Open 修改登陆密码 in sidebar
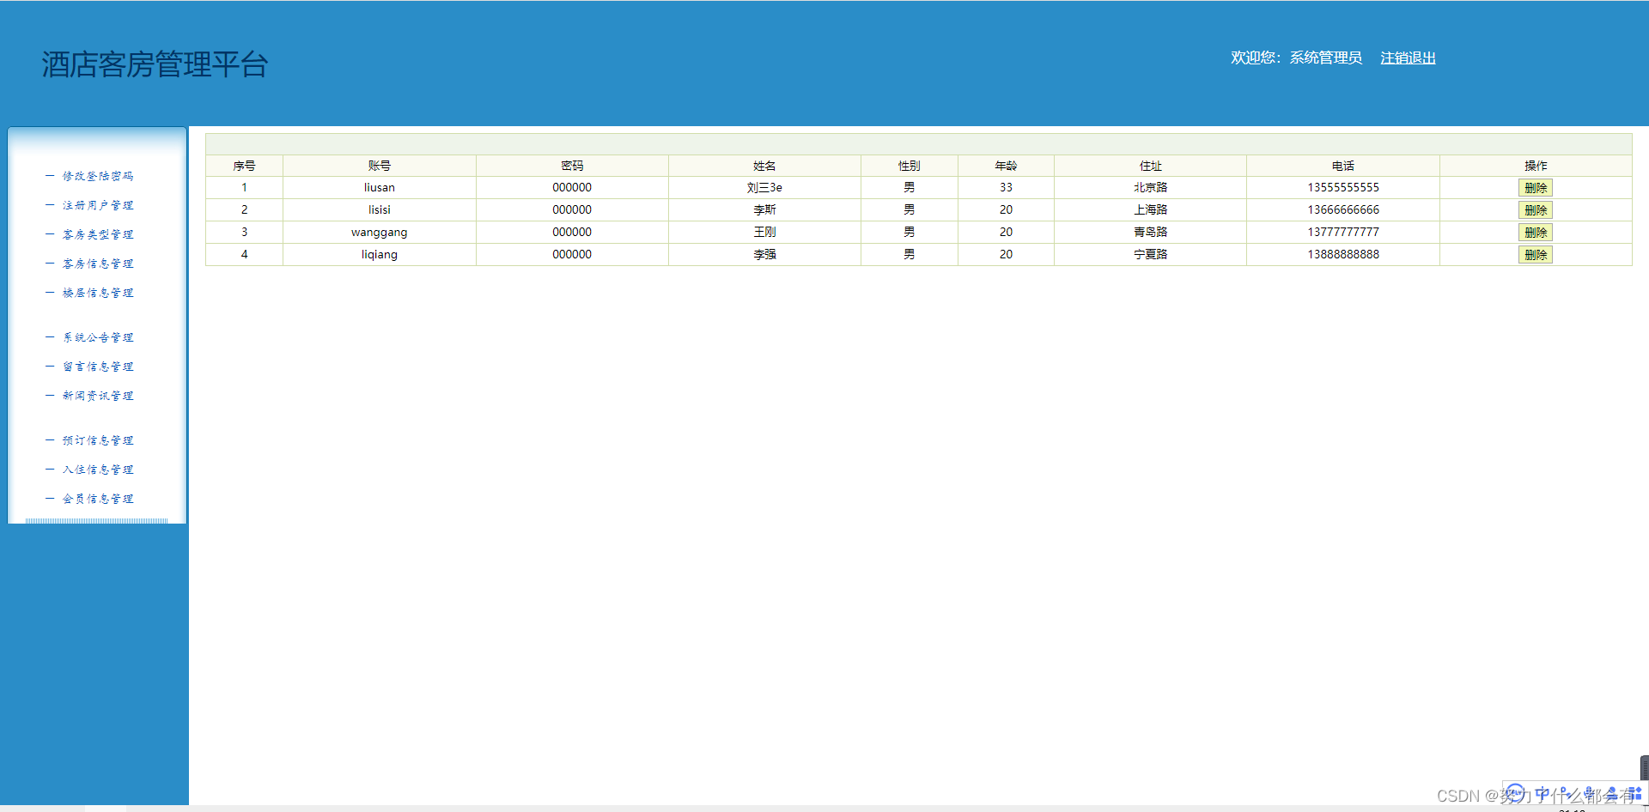The image size is (1649, 812). coord(98,176)
